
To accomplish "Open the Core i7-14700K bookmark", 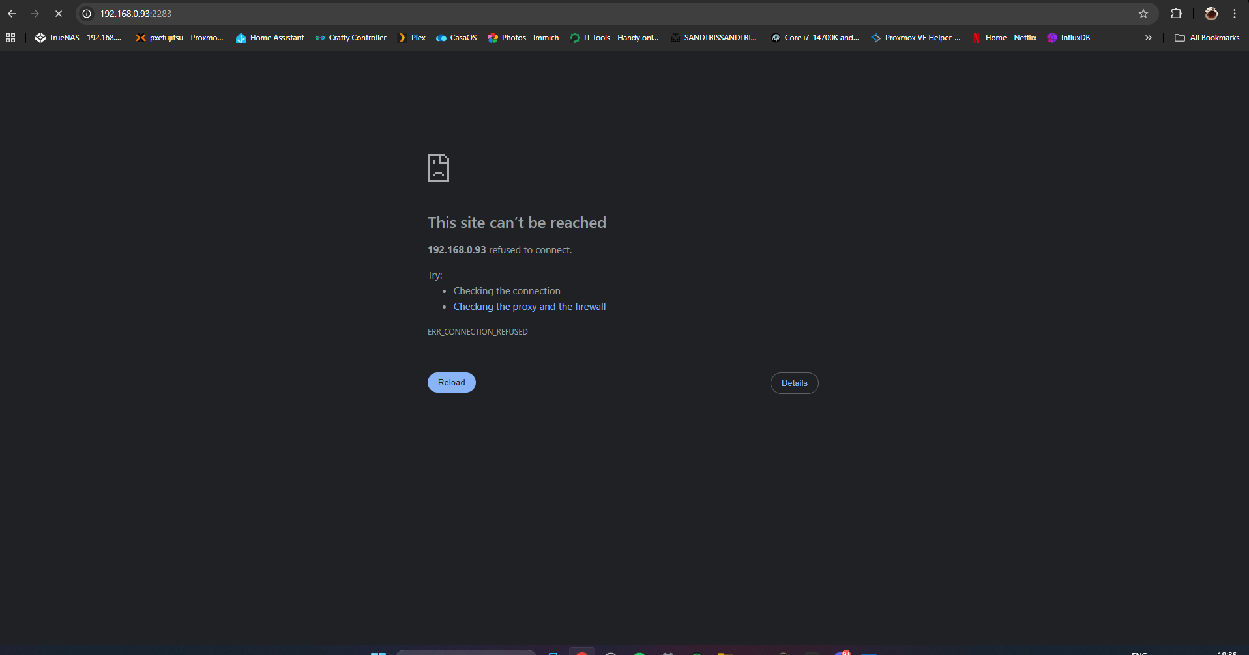I will 815,38.
